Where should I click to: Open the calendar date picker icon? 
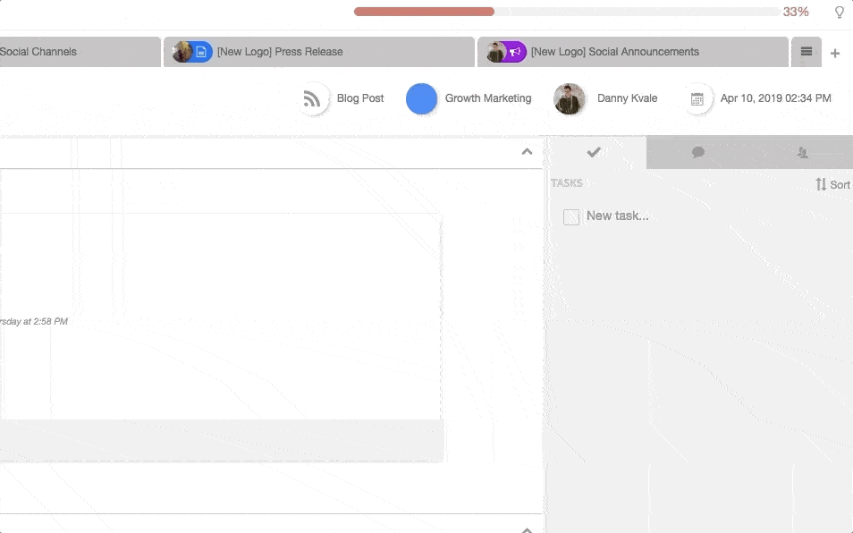pos(697,99)
